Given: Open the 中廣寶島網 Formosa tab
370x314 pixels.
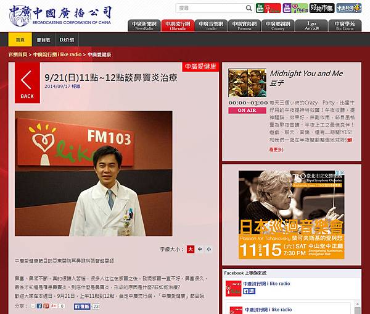Looking at the screenshot, I should (x=244, y=25).
